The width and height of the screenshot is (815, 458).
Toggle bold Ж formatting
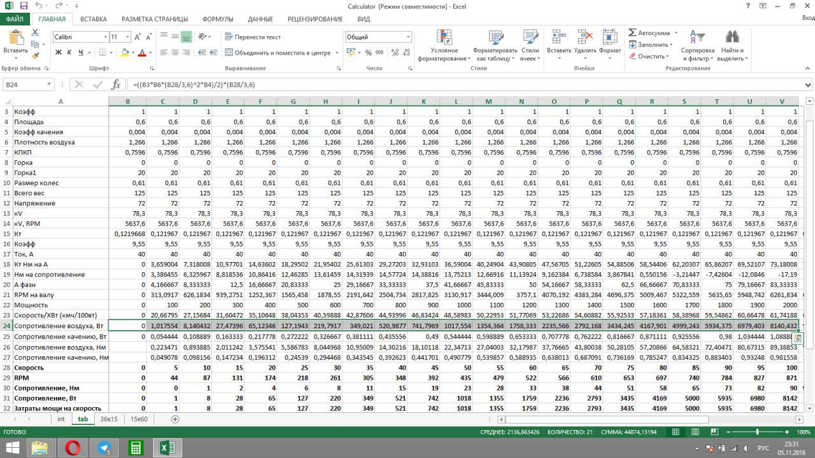pos(59,53)
